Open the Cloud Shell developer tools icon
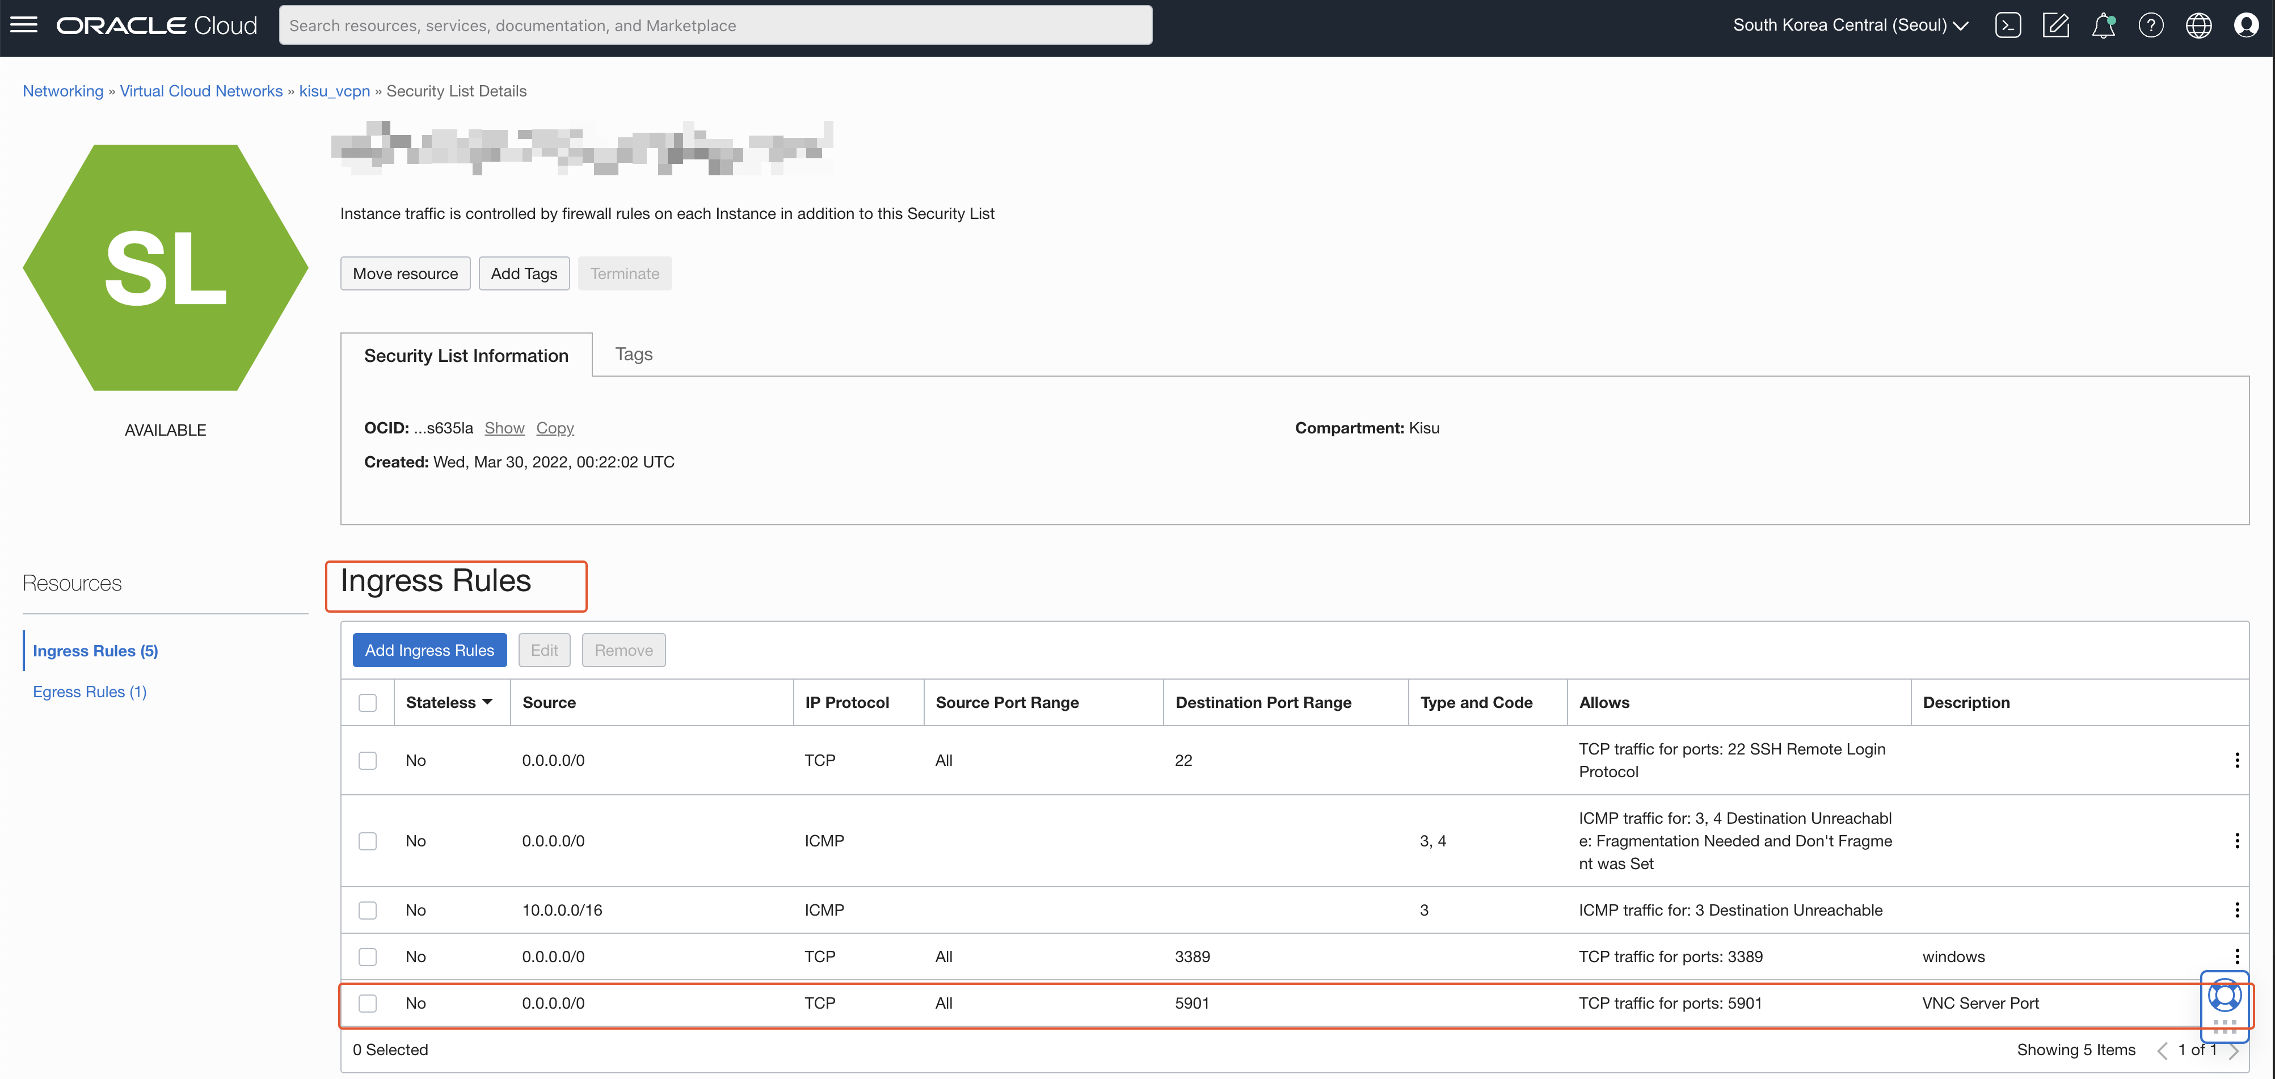Viewport: 2275px width, 1079px height. [x=2007, y=25]
